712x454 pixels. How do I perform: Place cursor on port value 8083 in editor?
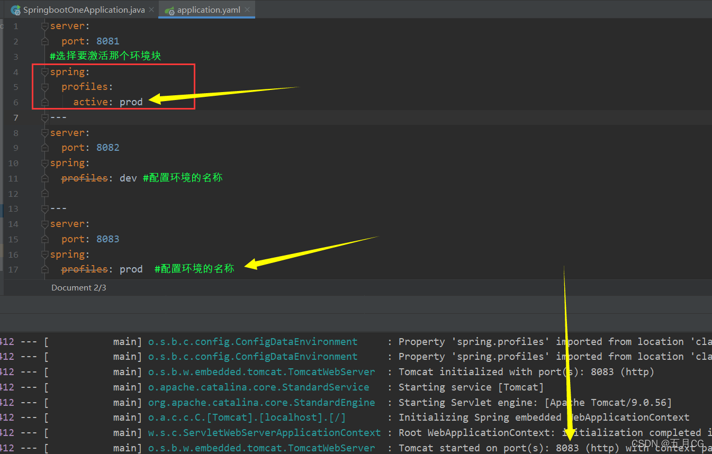pyautogui.click(x=108, y=239)
